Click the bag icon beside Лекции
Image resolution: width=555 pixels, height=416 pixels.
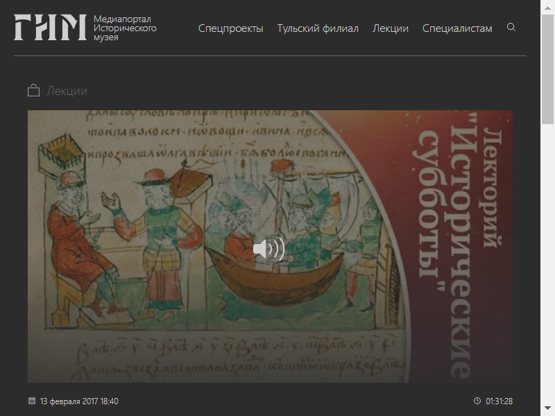tap(33, 91)
